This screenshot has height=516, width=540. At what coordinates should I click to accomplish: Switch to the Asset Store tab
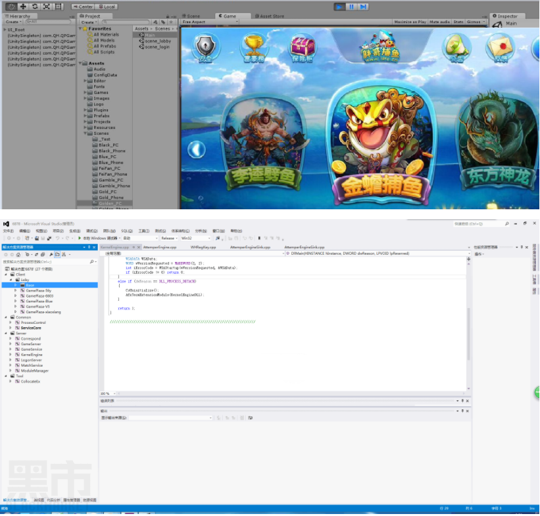tap(270, 16)
